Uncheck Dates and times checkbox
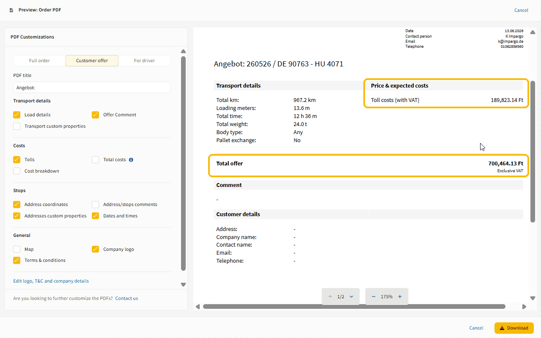The width and height of the screenshot is (541, 338). (95, 216)
